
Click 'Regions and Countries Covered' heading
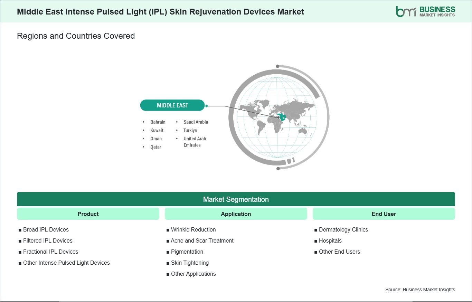point(76,36)
